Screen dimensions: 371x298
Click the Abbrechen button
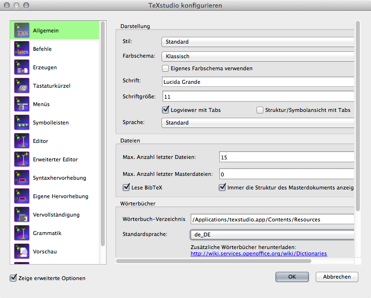coord(337,277)
